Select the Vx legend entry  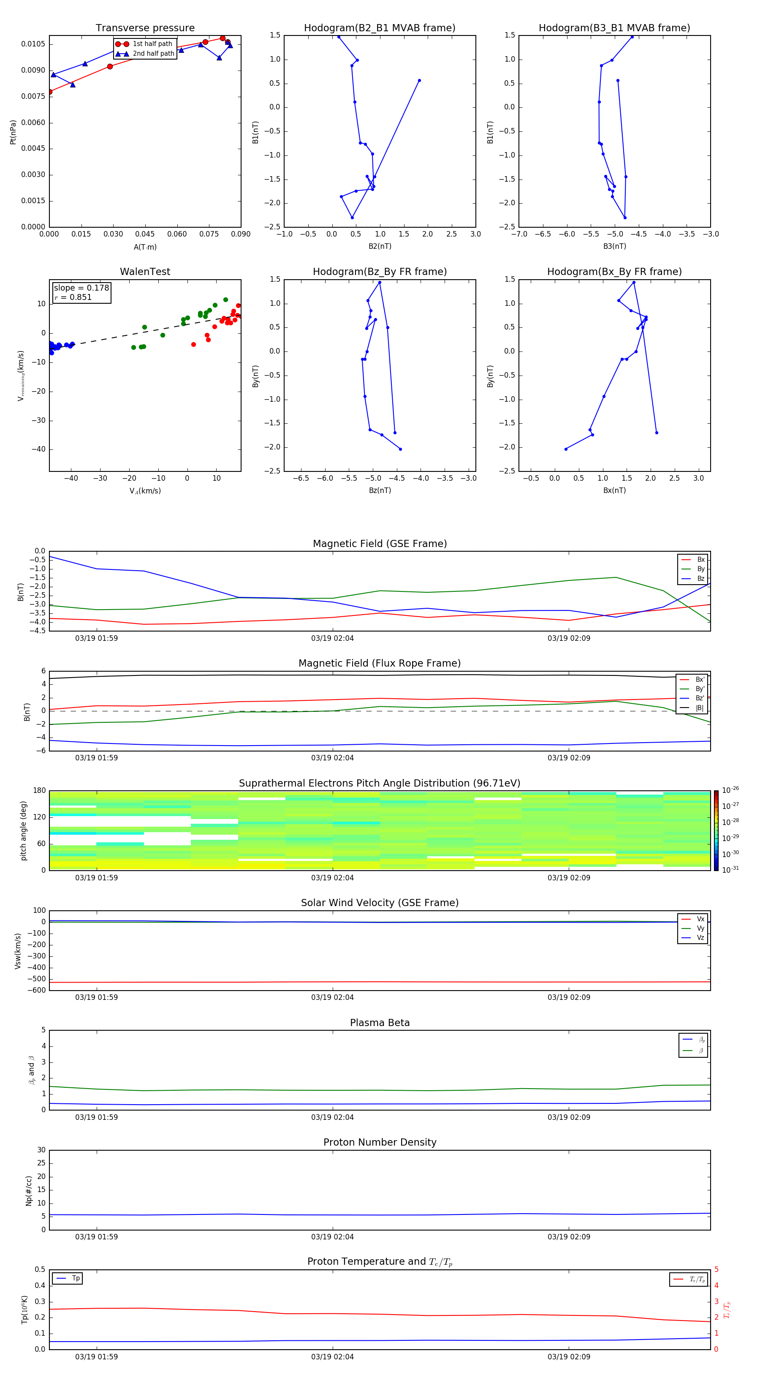693,919
